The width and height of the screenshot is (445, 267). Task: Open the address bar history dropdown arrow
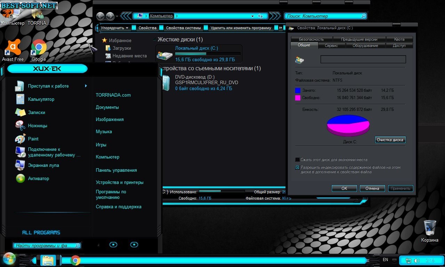click(253, 16)
